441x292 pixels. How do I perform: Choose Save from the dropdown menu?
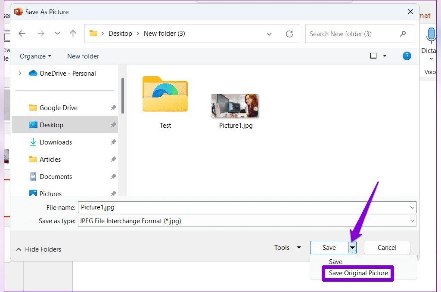click(335, 261)
